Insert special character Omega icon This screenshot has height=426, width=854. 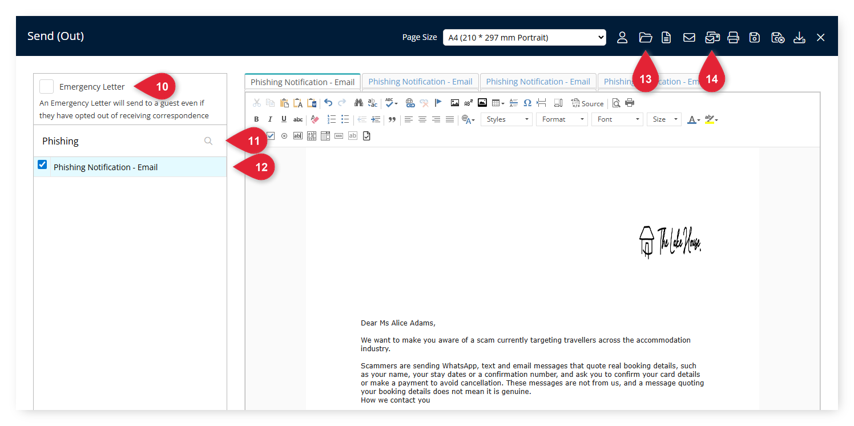click(527, 103)
